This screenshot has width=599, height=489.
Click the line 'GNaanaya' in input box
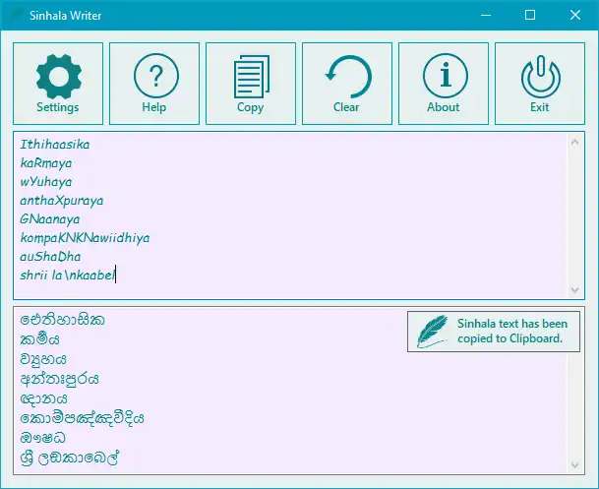[x=50, y=219]
